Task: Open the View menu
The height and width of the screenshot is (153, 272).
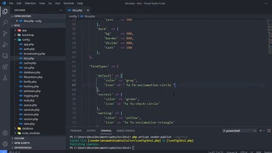Action: [42, 3]
